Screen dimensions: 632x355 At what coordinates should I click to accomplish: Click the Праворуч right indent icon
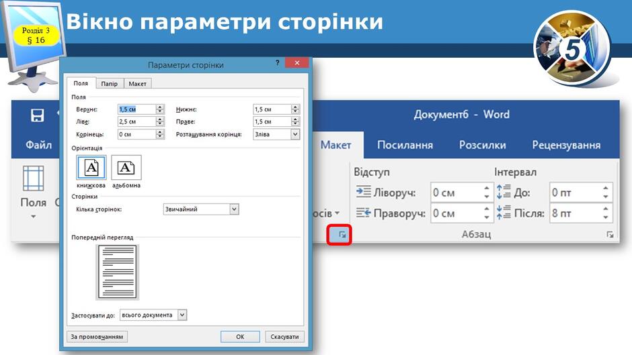point(363,213)
